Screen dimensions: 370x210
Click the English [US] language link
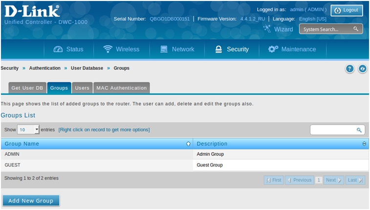click(312, 19)
